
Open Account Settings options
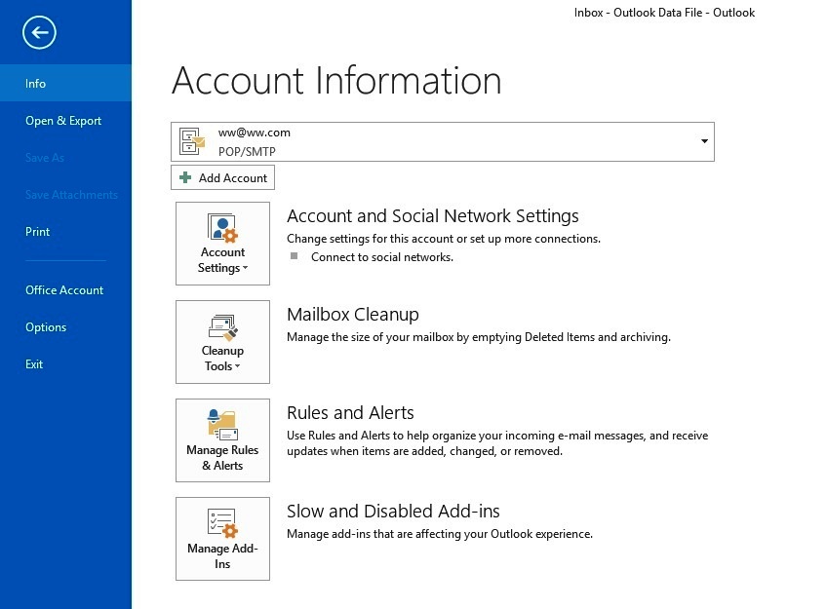tap(222, 244)
